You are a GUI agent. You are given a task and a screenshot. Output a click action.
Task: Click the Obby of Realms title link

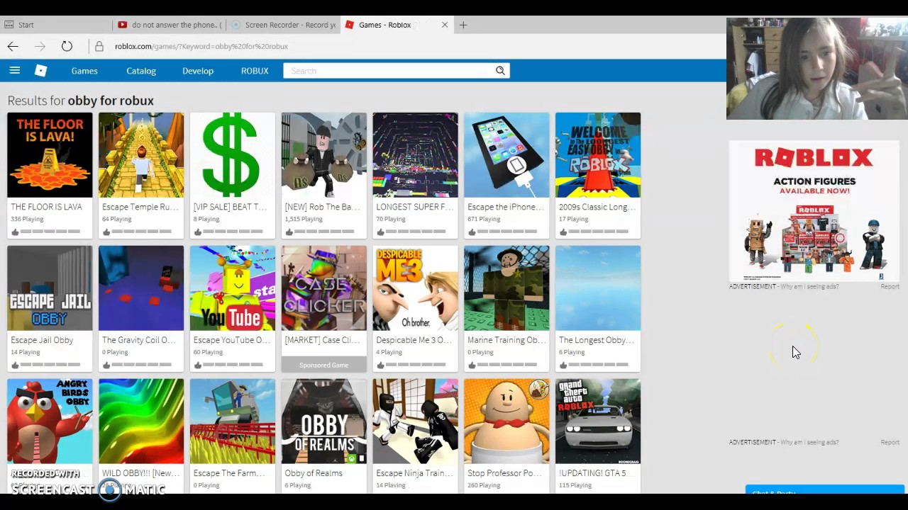pyautogui.click(x=314, y=473)
